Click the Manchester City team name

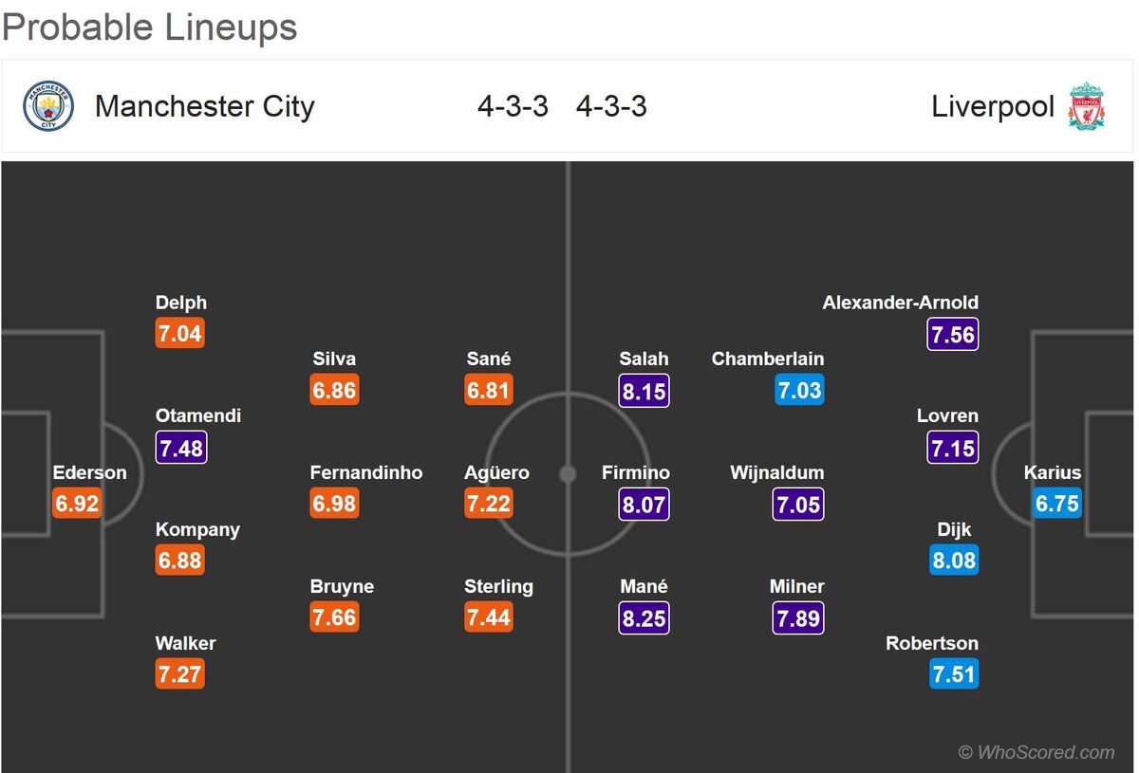204,106
